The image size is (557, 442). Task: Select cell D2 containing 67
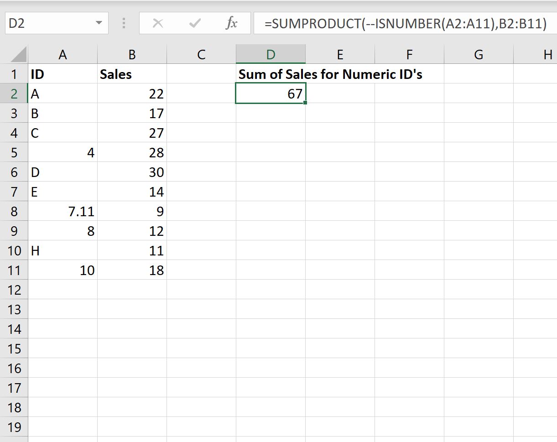tap(271, 94)
